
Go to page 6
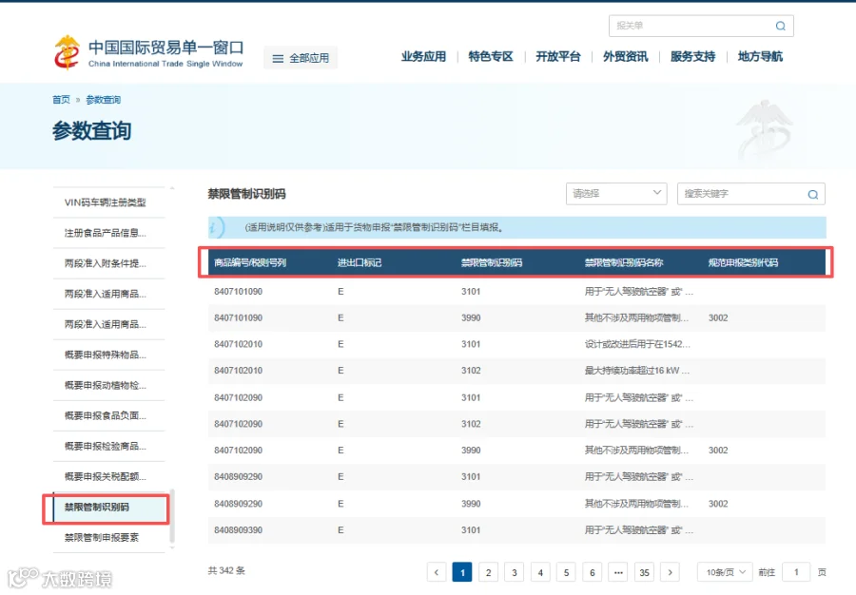coord(593,572)
